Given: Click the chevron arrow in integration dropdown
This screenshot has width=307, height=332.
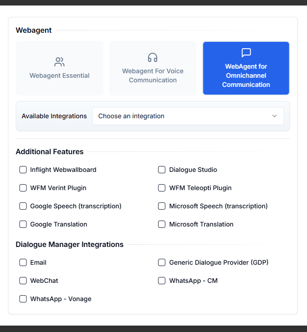Looking at the screenshot, I should coord(274,116).
